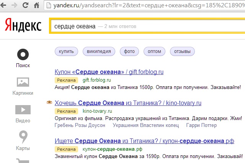Click the 2 млн ответов count text
245x163 pixels.
click(120, 26)
